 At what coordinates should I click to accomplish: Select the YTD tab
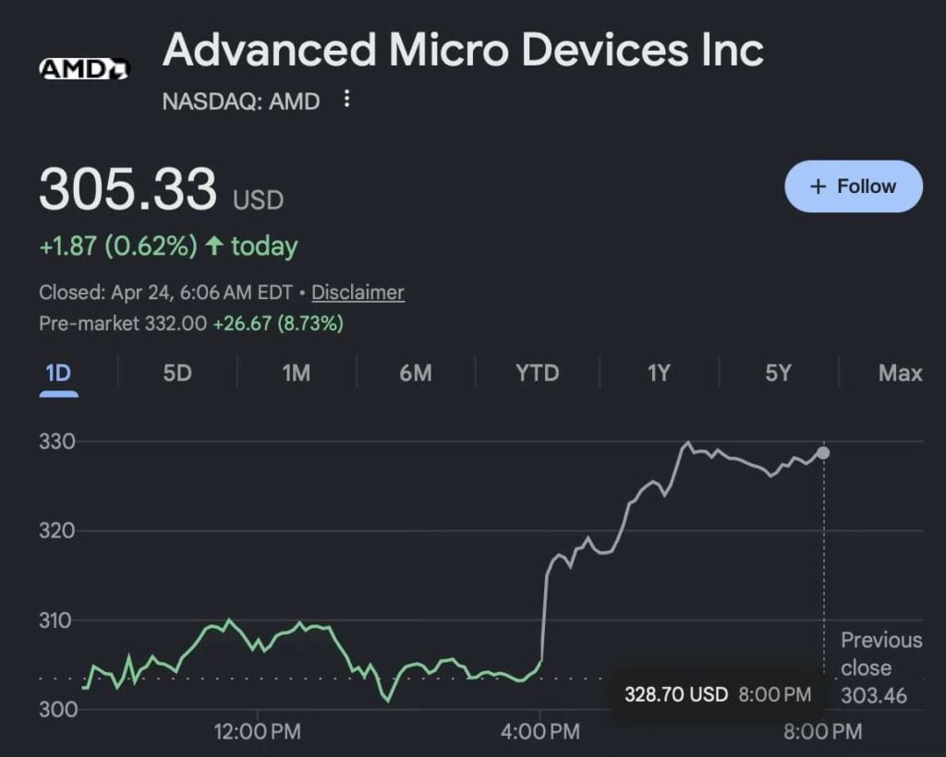click(x=537, y=373)
